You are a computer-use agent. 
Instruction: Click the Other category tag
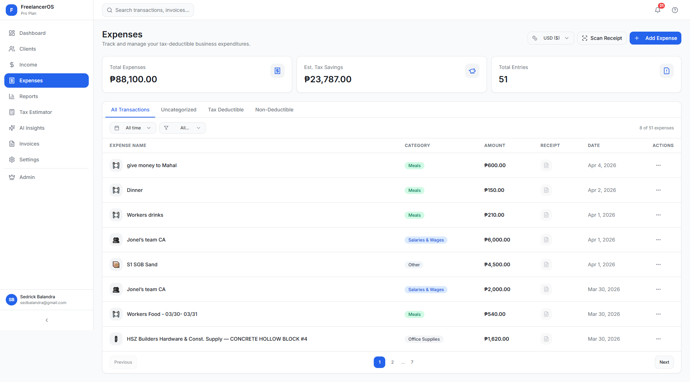tap(414, 265)
